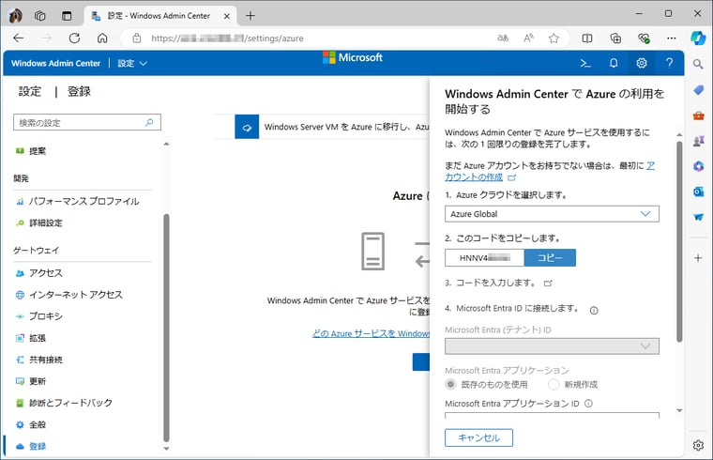713x460 pixels.
Task: Click キャンセル button in Azure panel
Action: 478,437
